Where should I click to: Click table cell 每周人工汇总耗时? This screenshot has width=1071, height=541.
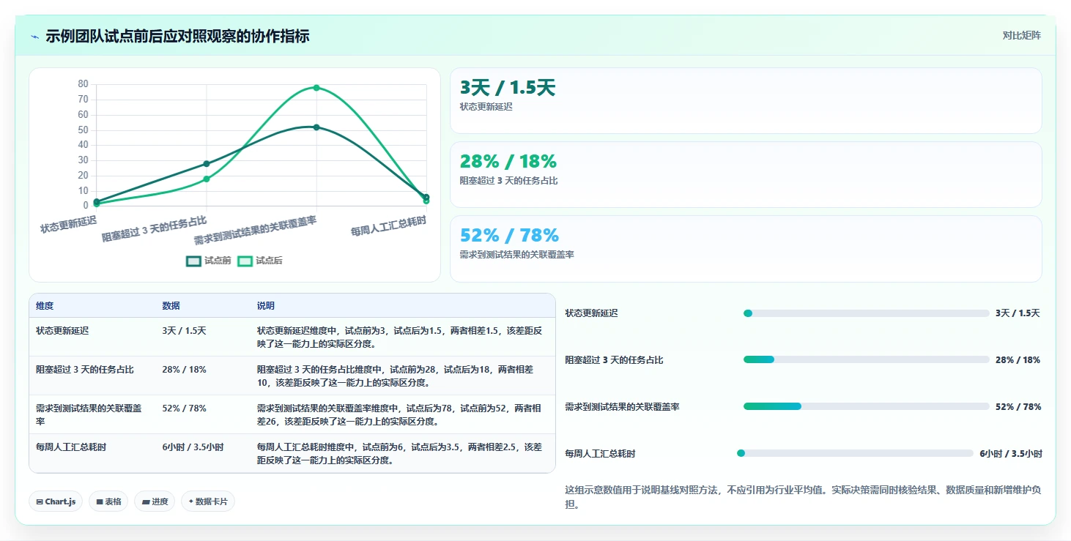(71, 447)
